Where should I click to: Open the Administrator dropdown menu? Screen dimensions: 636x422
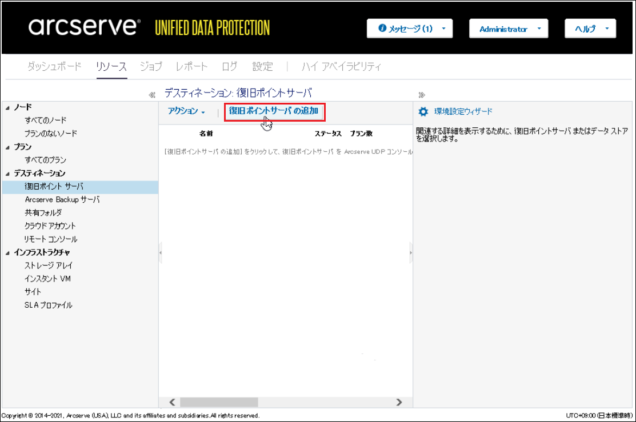point(509,29)
